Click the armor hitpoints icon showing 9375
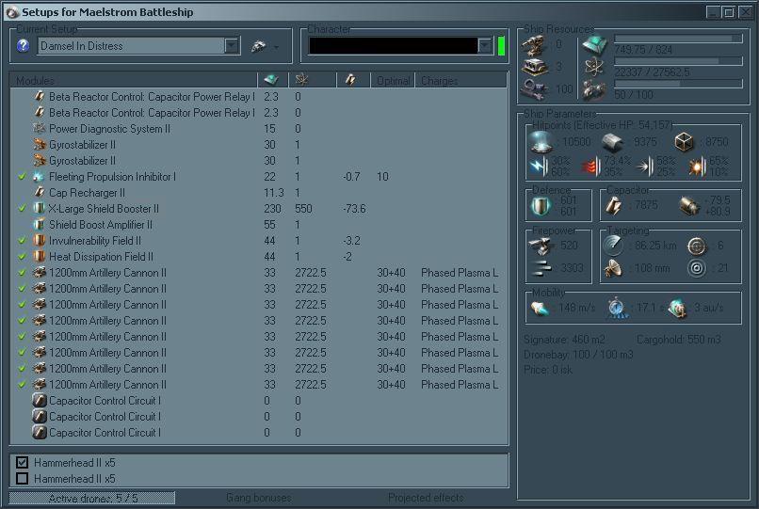Viewport: 759px width, 509px height. tap(612, 142)
